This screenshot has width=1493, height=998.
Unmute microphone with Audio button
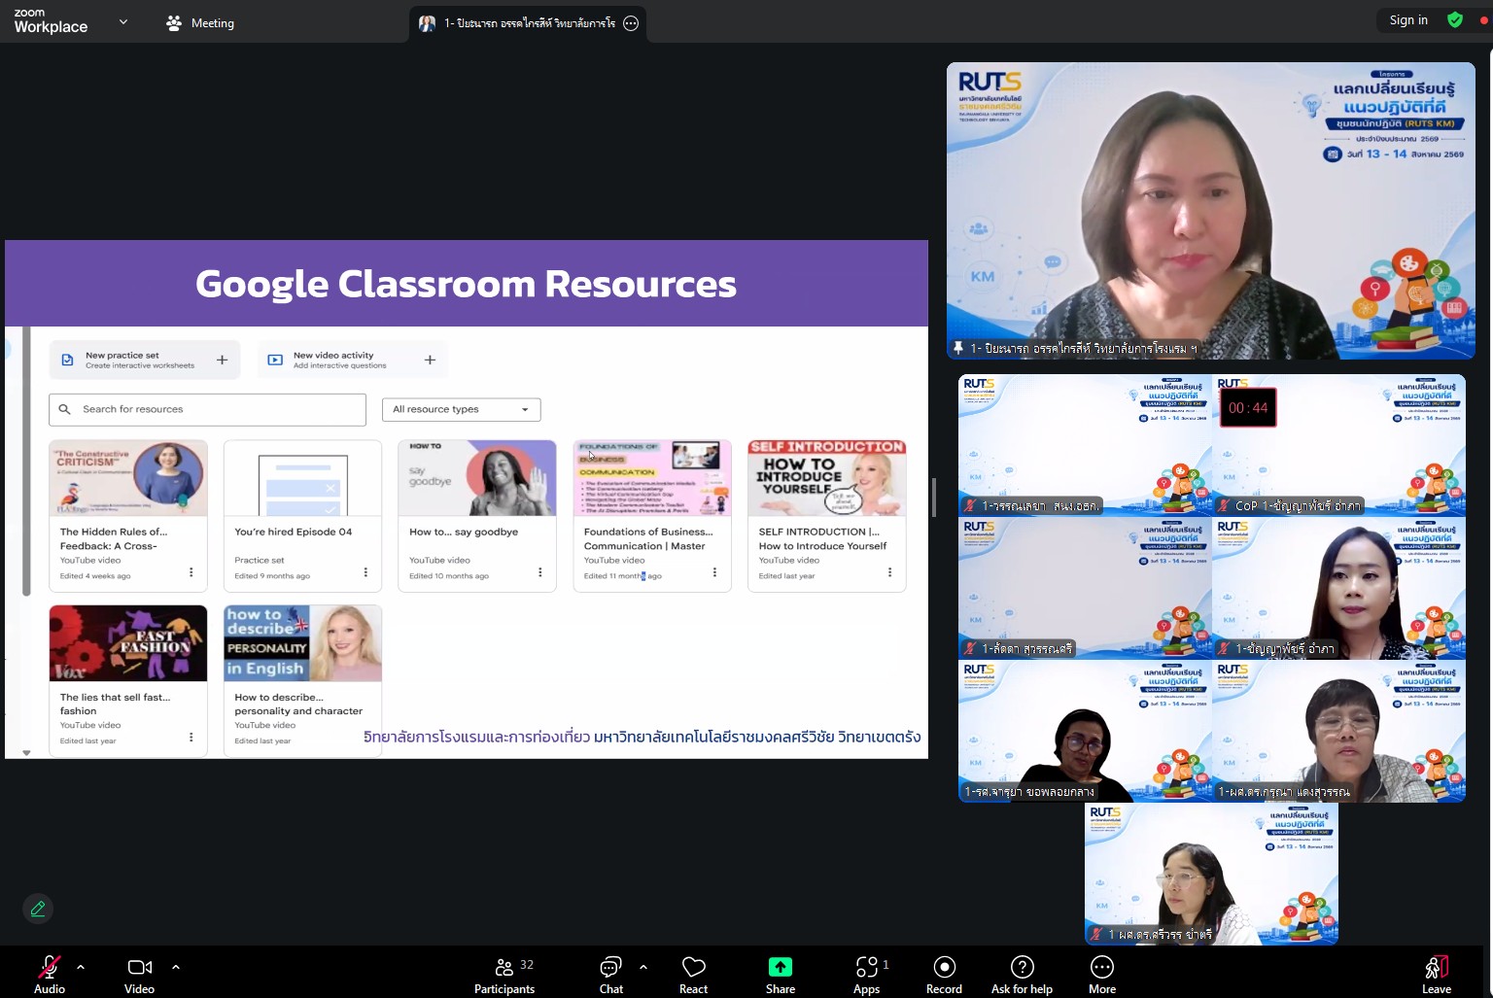pos(50,975)
